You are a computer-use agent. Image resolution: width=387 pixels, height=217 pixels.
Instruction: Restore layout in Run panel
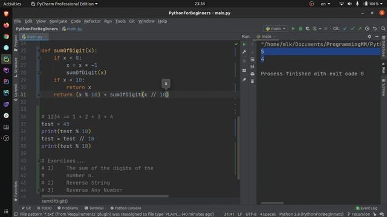click(x=244, y=71)
